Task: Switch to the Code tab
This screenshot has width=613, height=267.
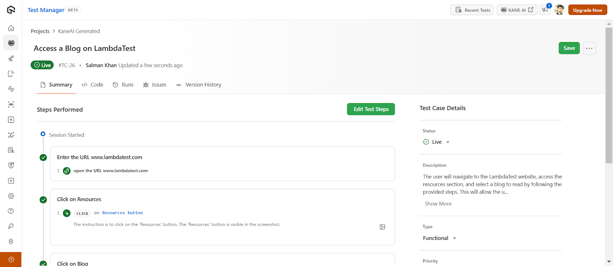Action: pos(93,85)
